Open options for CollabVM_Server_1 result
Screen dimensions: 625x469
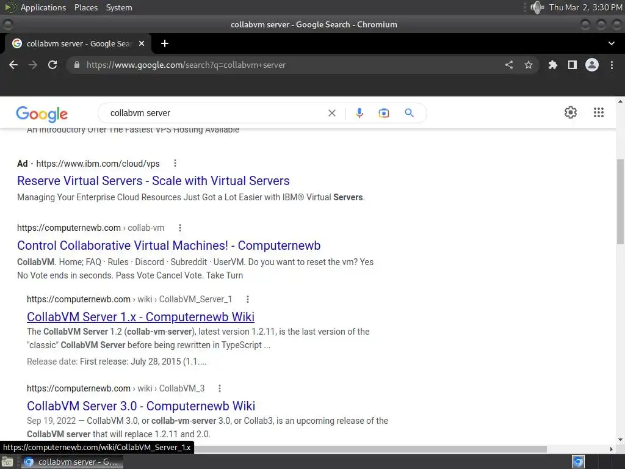248,299
